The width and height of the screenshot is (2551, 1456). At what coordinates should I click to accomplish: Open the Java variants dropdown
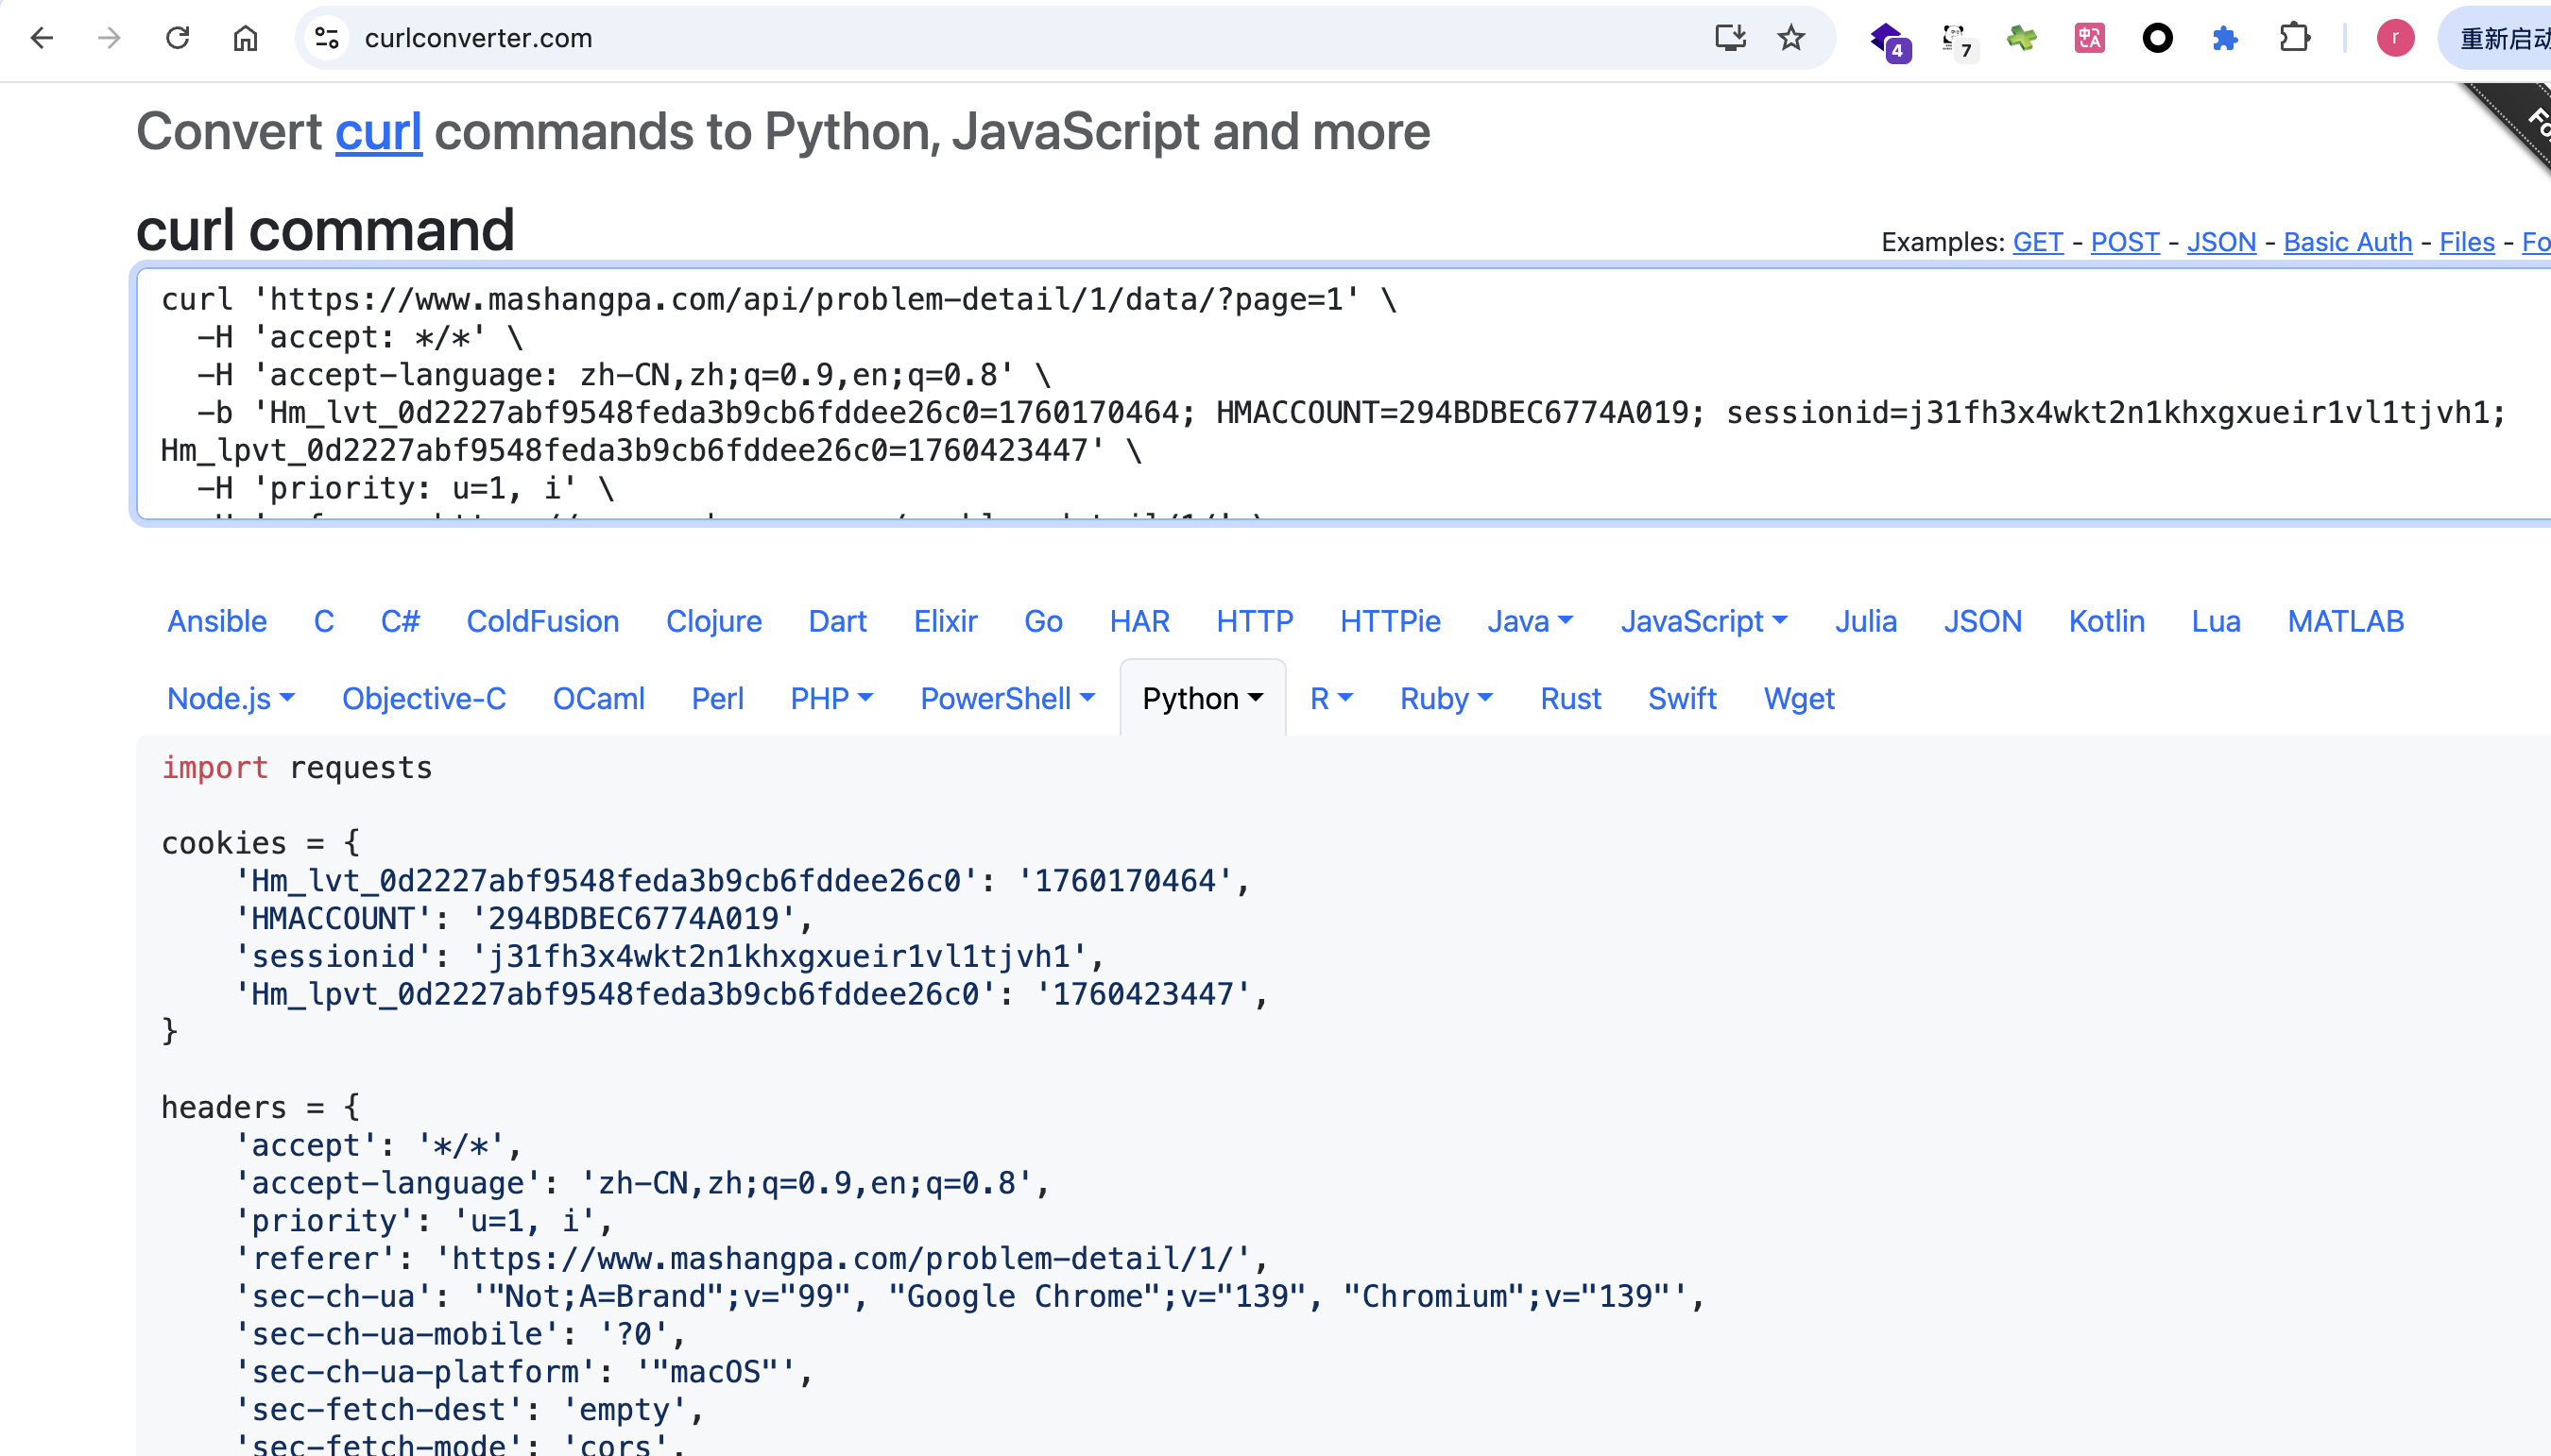point(1530,621)
